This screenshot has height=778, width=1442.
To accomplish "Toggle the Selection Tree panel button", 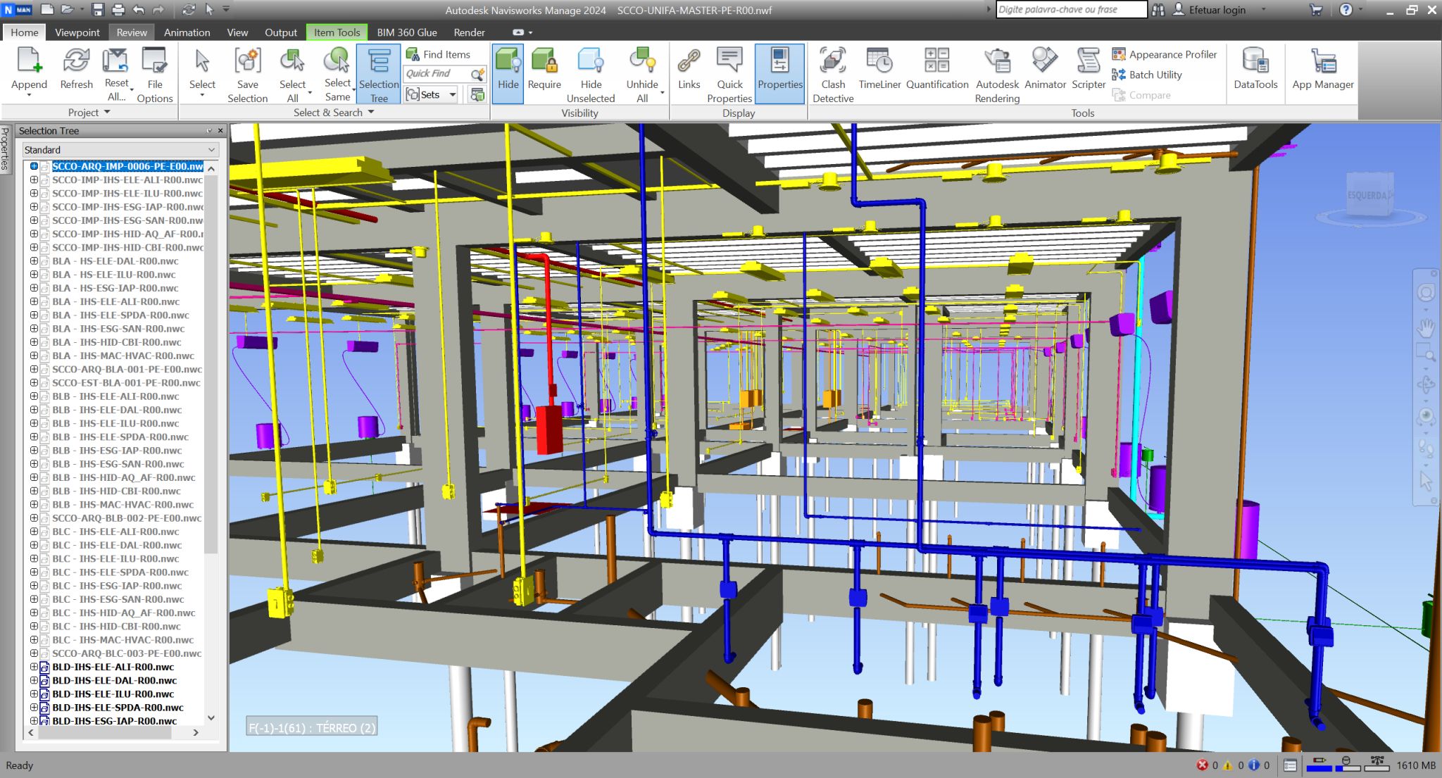I will point(379,74).
